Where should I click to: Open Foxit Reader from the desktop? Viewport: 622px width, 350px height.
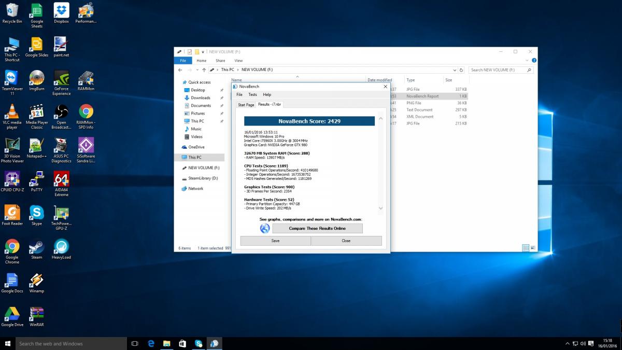[x=12, y=216]
